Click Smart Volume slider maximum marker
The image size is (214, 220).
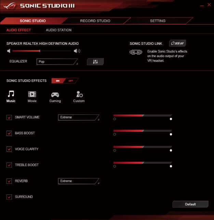(171, 119)
